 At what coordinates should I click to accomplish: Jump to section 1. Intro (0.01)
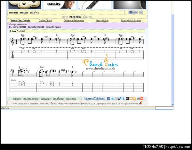(18, 27)
